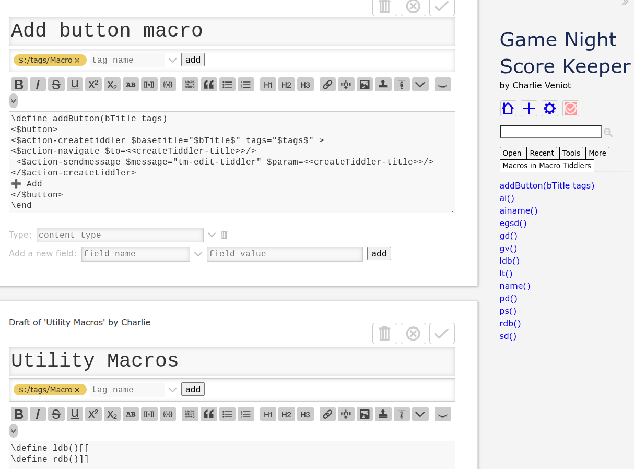Expand the field name dropdown list
Image resolution: width=634 pixels, height=469 pixels.
pos(198,254)
